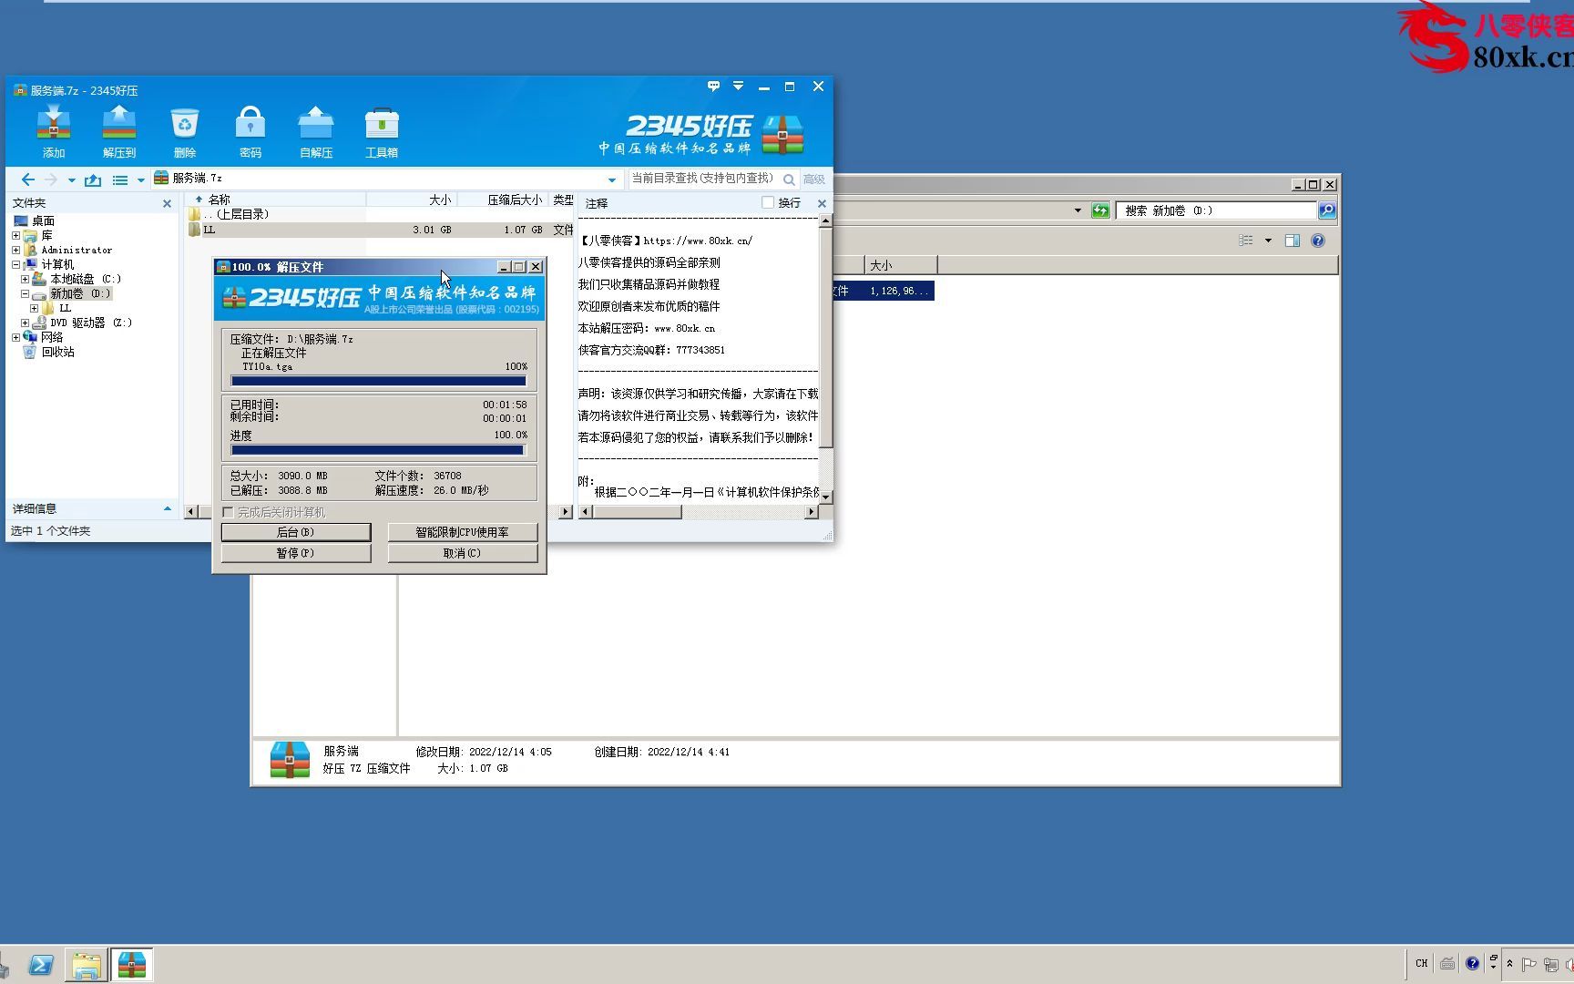Image resolution: width=1574 pixels, height=984 pixels.
Task: Open the 服务端.7z path dropdown arrow
Action: [612, 179]
